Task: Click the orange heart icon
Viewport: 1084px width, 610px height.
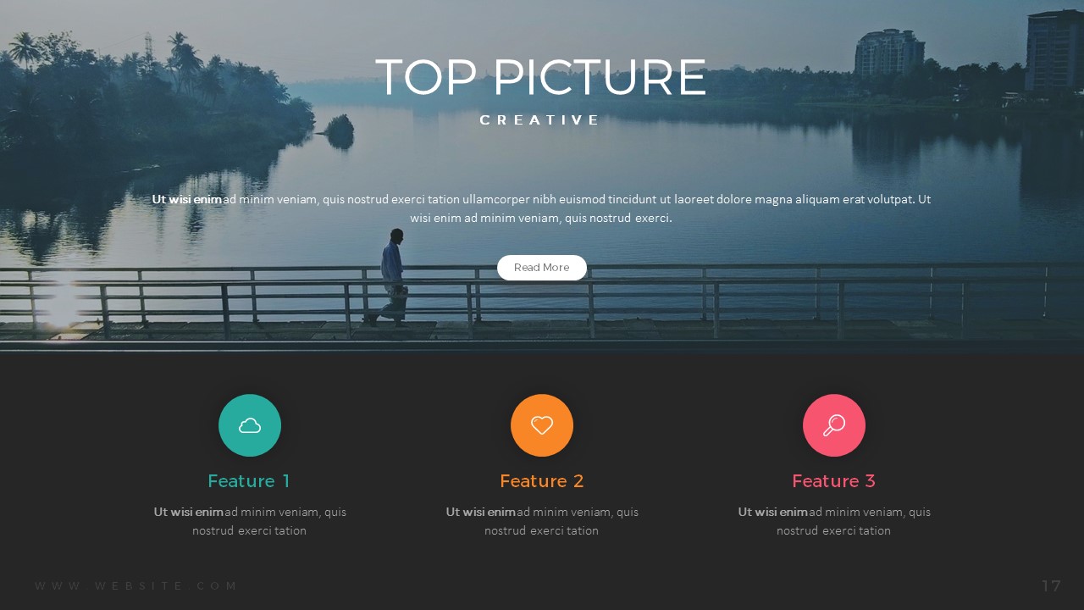Action: (542, 425)
